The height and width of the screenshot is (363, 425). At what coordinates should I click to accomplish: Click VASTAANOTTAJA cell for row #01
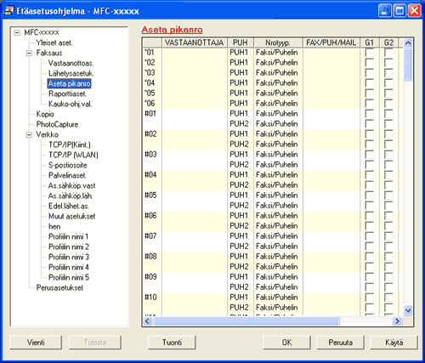[195, 114]
